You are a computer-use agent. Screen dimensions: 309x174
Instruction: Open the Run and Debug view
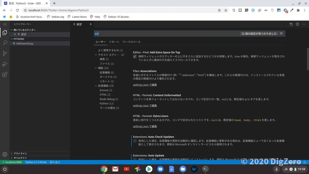[x=5, y=64]
